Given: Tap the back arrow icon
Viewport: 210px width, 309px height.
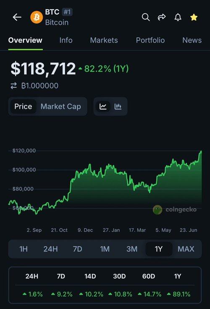Looking at the screenshot, I should [17, 17].
